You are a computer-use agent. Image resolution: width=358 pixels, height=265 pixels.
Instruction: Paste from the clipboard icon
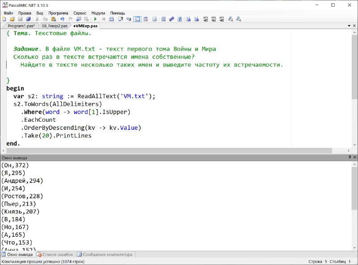point(53,19)
